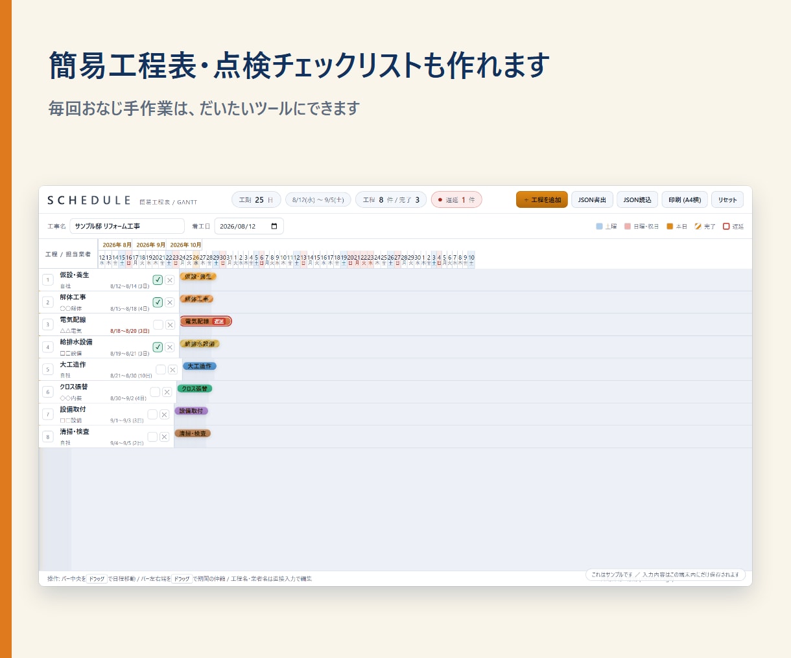Image resolution: width=791 pixels, height=658 pixels.
Task: Select the purple 設備取付 Gantt bar
Action: click(x=191, y=411)
